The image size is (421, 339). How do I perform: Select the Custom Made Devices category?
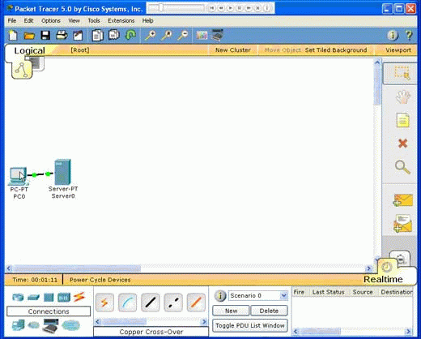(50, 325)
